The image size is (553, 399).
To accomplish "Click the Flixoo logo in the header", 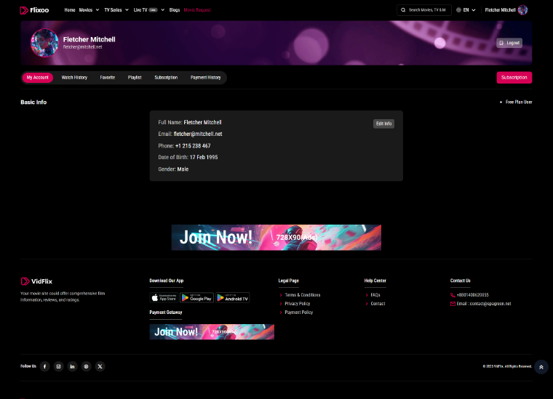I will (x=34, y=10).
